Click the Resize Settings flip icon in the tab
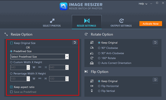Screen dimensions: 166x100 87,21
